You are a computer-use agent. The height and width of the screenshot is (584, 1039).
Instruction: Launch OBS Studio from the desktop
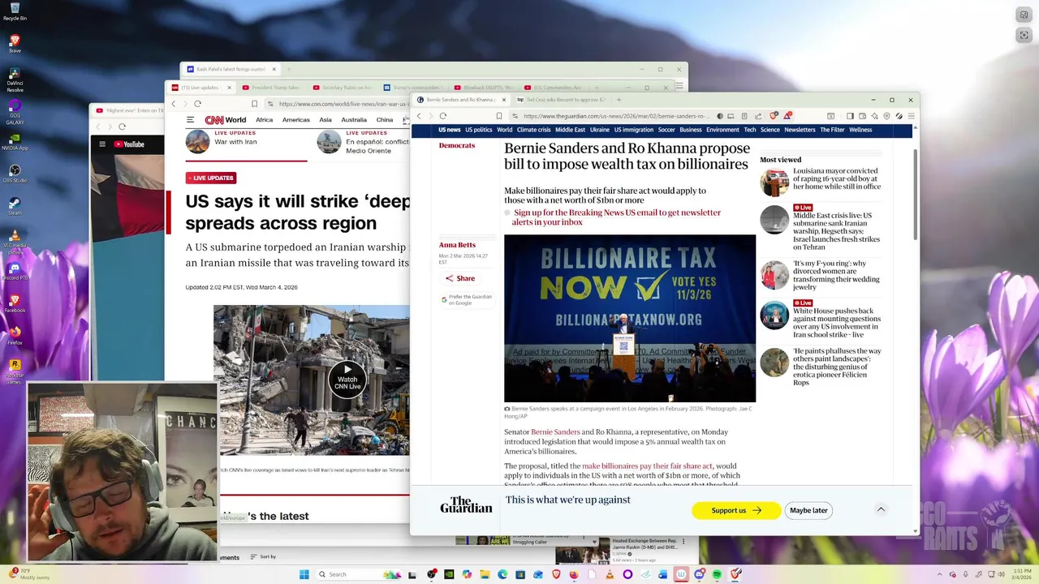tap(15, 174)
